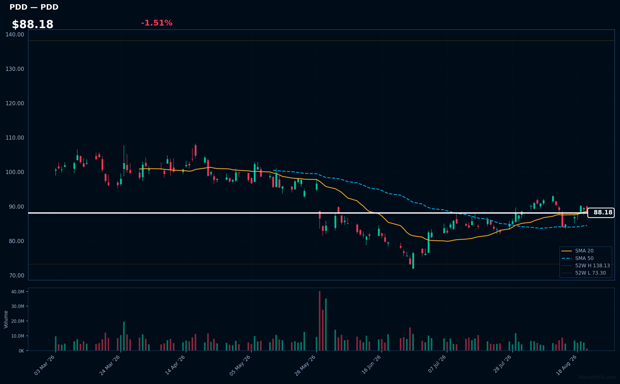Click the 90.00 price axis label
The height and width of the screenshot is (384, 620).
(x=16, y=207)
